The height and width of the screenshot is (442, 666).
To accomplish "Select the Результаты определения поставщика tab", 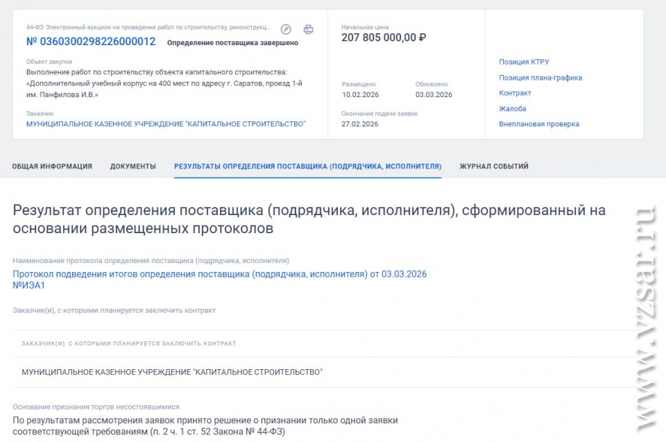I will 307,167.
